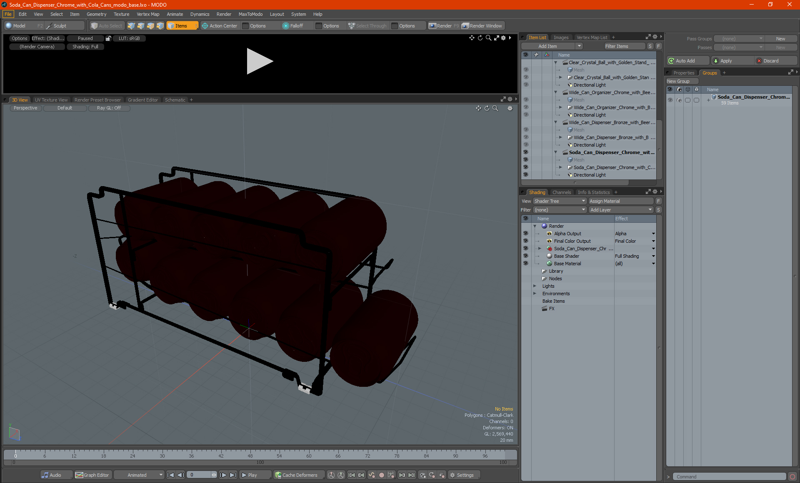This screenshot has width=800, height=483.
Task: Switch to the Properties tab
Action: [x=684, y=73]
